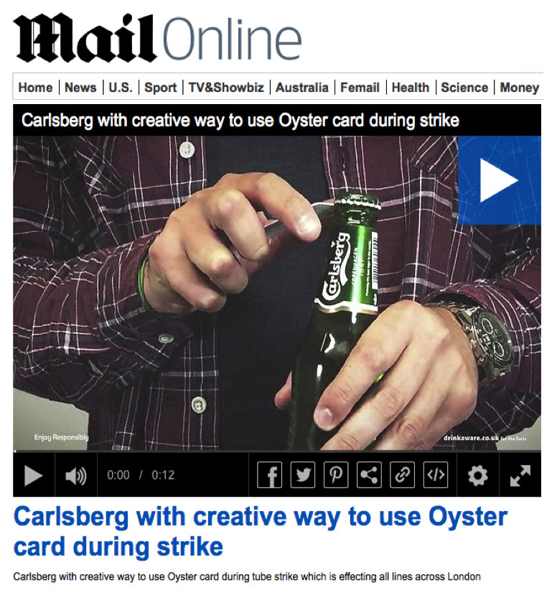
Task: Open the generic share icon options
Action: click(369, 475)
